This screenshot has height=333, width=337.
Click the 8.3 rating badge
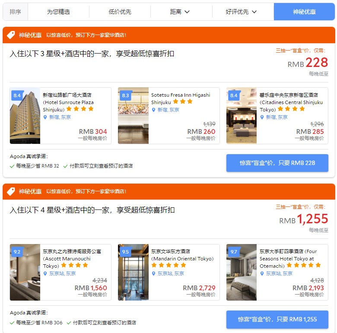(125, 95)
